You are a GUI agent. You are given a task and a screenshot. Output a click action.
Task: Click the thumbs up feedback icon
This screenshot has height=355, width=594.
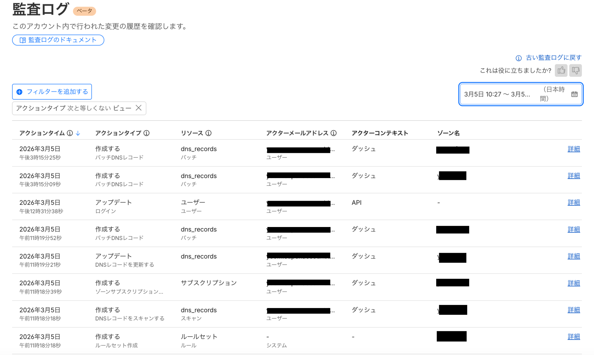click(561, 70)
